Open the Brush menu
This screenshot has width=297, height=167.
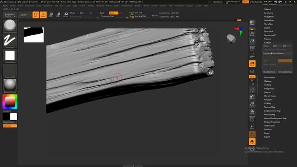[13, 6]
